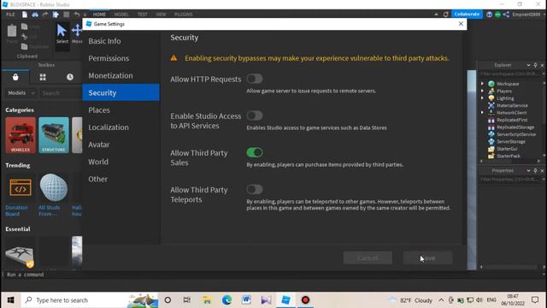Switch to the HOME ribbon tab
The width and height of the screenshot is (547, 308).
point(99,15)
